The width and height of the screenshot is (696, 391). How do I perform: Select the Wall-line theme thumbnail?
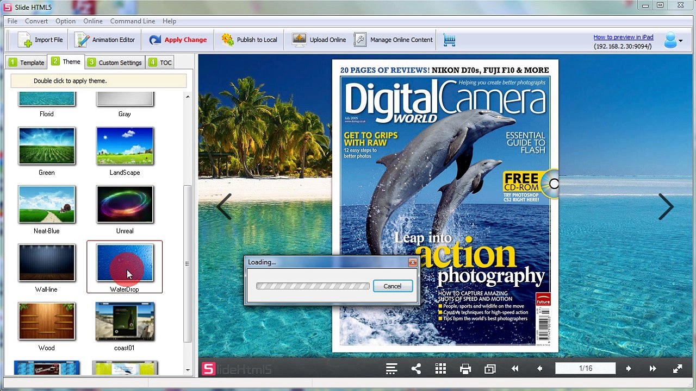tap(47, 263)
